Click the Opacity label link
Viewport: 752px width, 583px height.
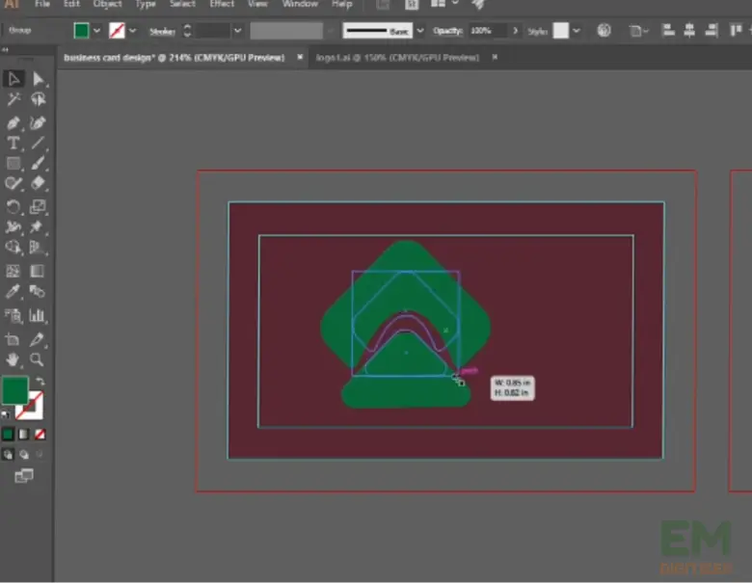tap(448, 31)
